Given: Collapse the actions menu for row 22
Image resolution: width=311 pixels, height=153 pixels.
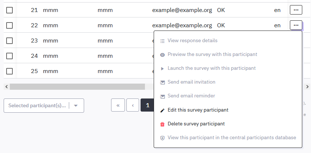Looking at the screenshot, I should (296, 25).
